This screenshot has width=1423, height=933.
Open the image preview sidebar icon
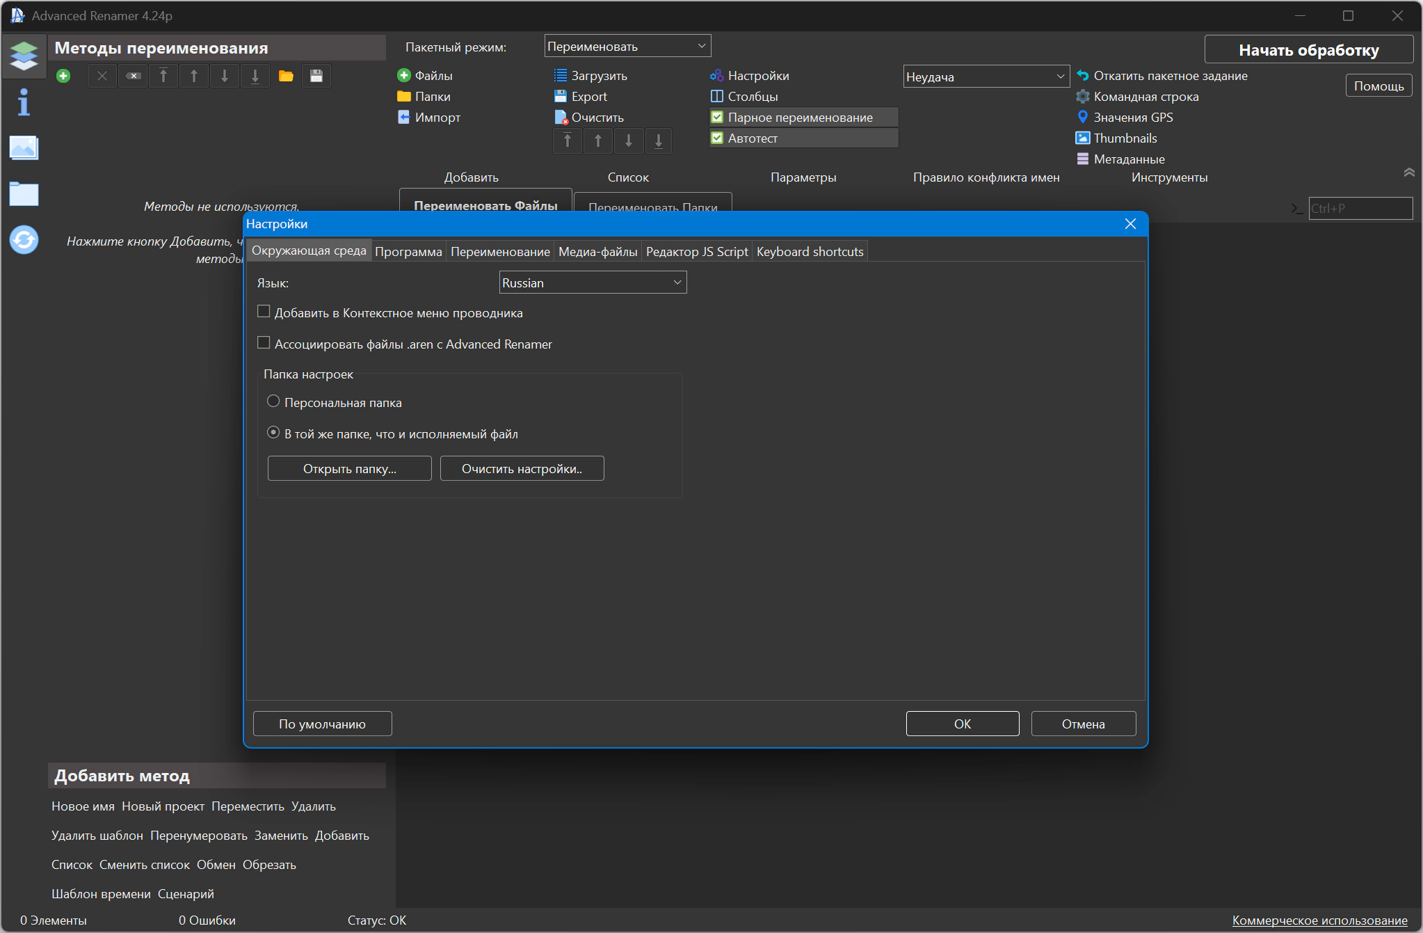(x=24, y=147)
